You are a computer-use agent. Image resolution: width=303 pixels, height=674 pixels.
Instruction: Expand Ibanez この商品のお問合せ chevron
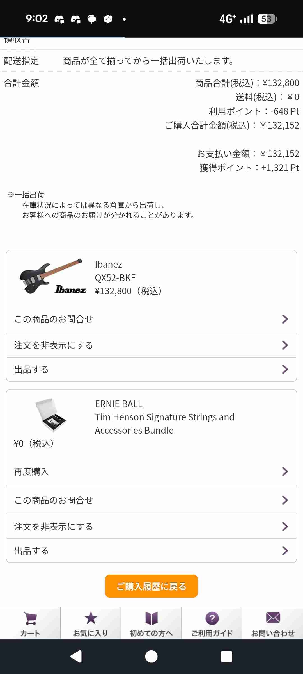(x=285, y=319)
